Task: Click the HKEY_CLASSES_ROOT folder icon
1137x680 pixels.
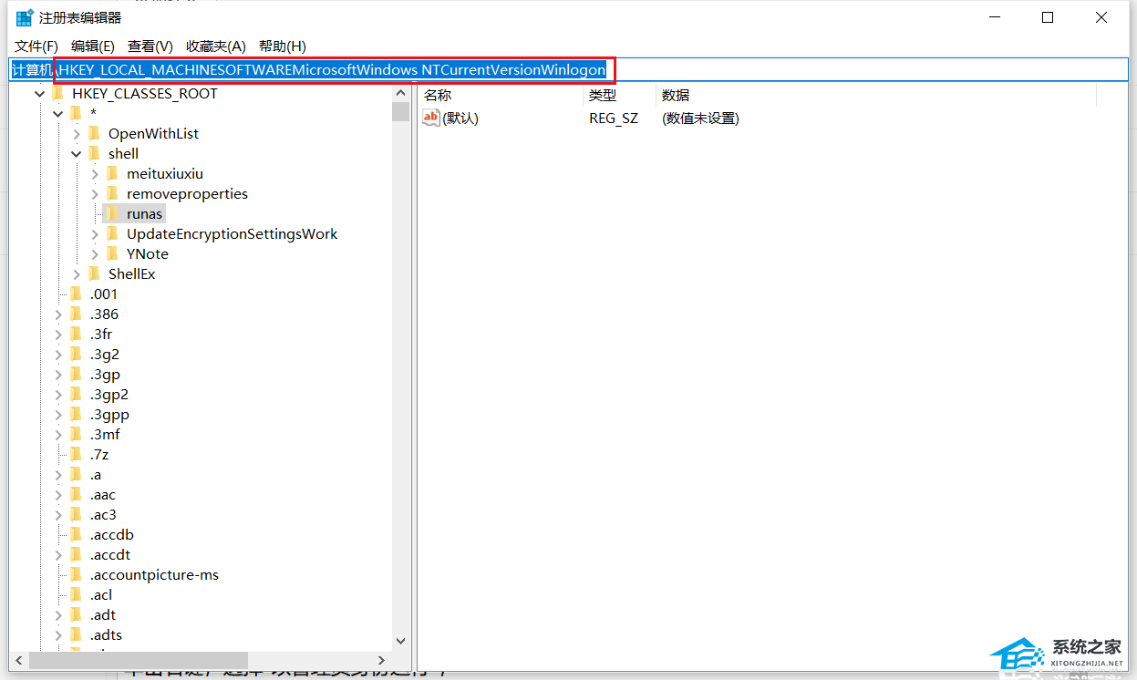Action: click(x=57, y=93)
